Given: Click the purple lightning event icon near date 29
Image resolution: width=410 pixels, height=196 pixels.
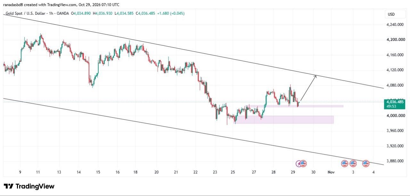Looking at the screenshot, I should point(299,164).
